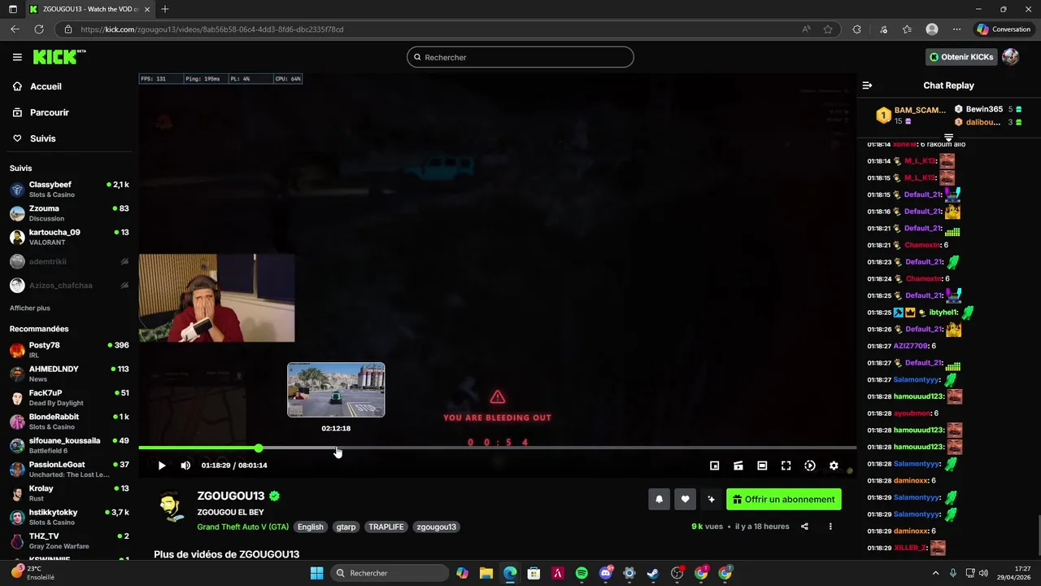
Task: Focus the Rechercher search box on Kick
Action: tap(520, 57)
